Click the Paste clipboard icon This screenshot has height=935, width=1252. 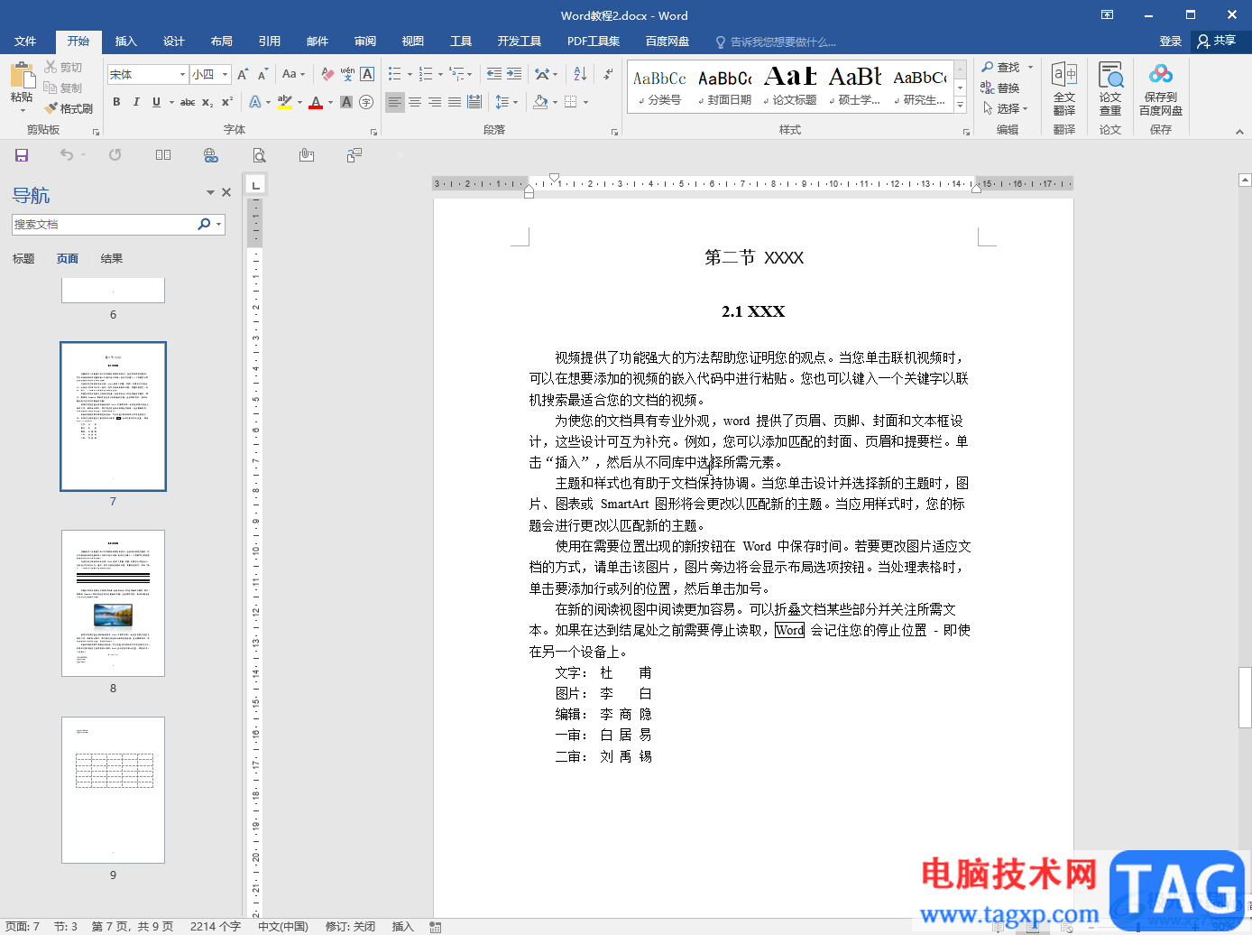pos(22,76)
